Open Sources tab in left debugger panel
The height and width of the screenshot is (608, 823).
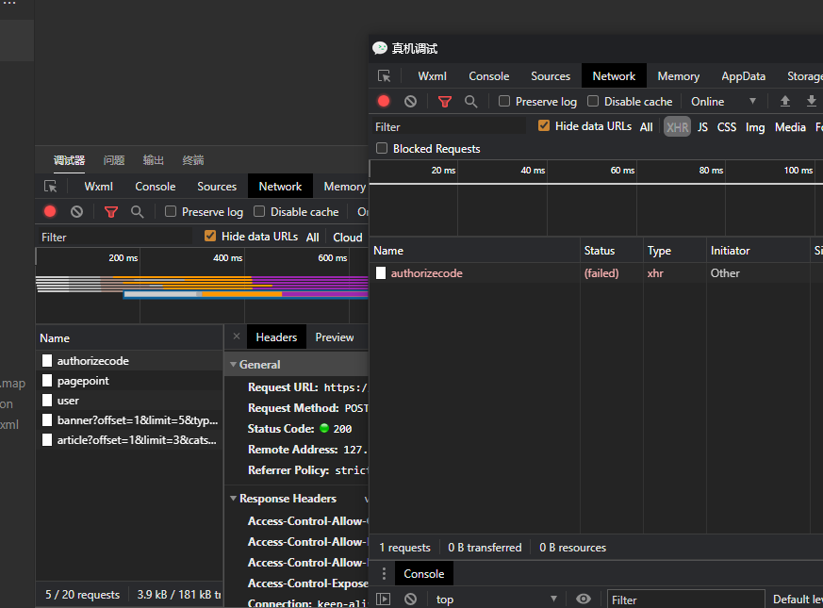[x=216, y=187]
